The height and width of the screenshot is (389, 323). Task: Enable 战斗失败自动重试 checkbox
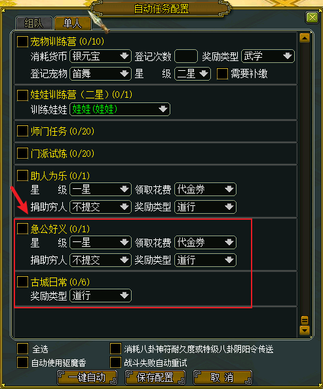tap(115, 363)
